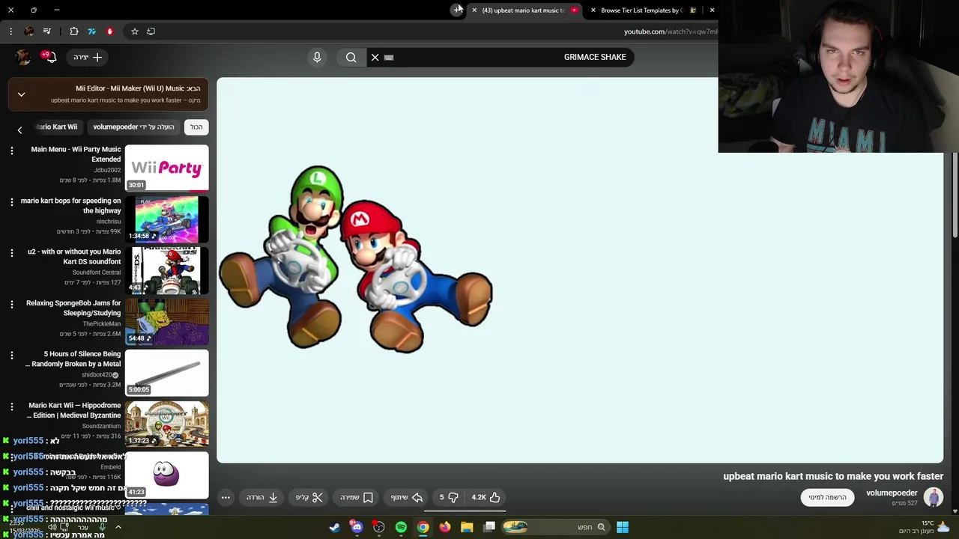Open the 5 Hours of Silence thumbnail

[167, 373]
